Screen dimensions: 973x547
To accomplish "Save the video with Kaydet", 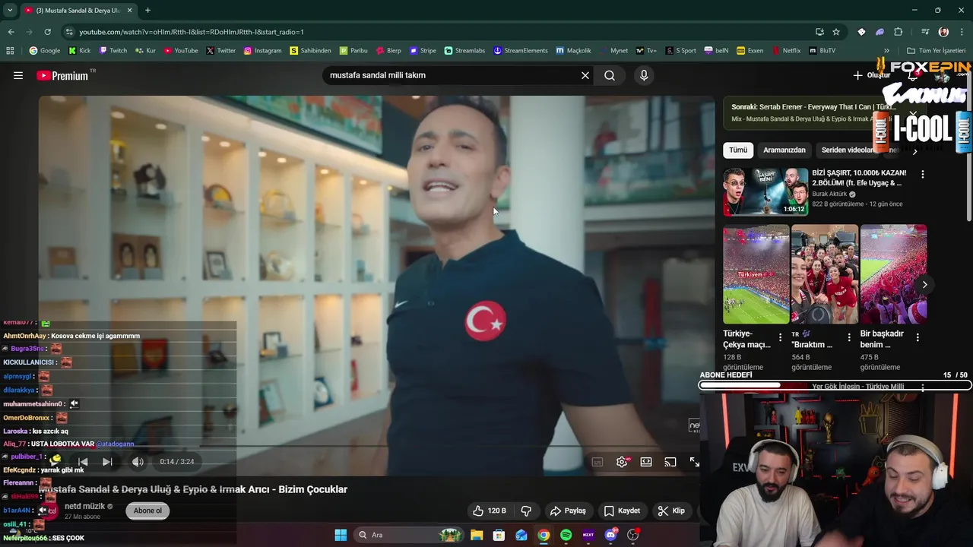I will (x=622, y=511).
